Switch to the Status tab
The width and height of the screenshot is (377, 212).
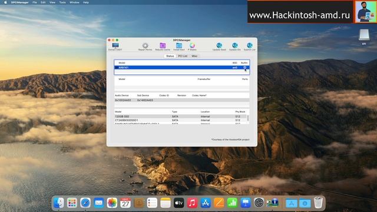coord(170,56)
